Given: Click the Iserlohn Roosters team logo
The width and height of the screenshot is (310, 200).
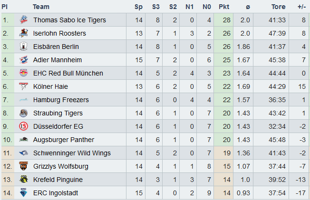Looking at the screenshot, I should click(24, 33).
